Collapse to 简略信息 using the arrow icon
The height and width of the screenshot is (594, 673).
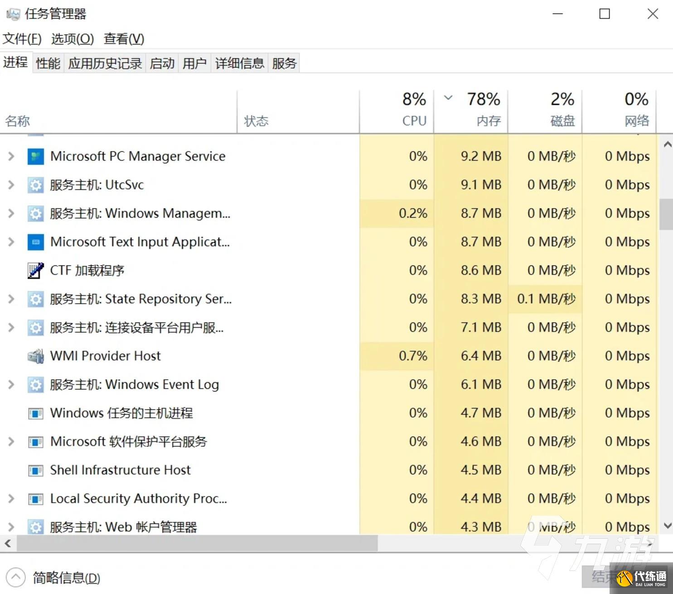point(15,577)
